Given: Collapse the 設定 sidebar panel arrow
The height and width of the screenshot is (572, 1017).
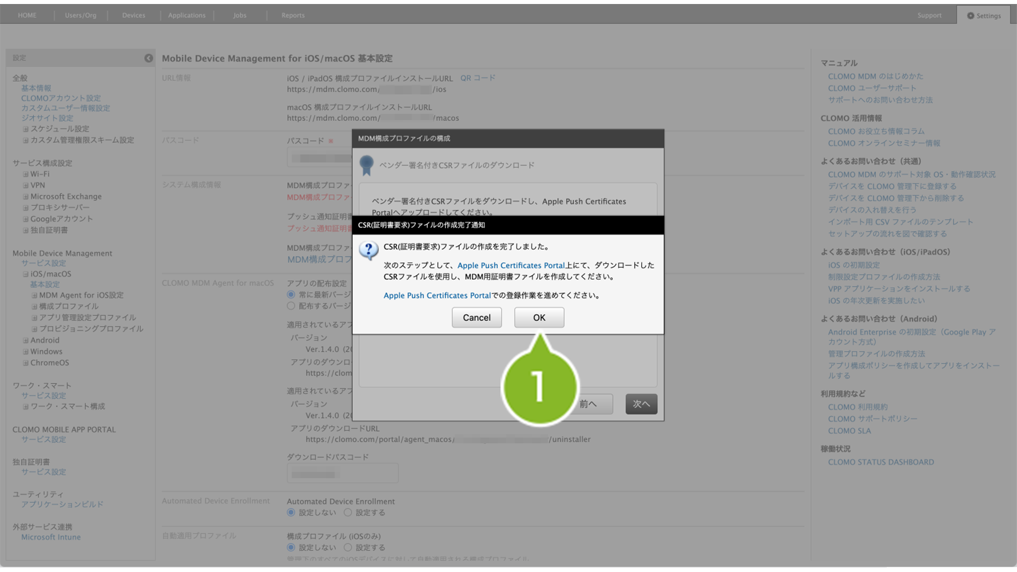Looking at the screenshot, I should pyautogui.click(x=149, y=58).
